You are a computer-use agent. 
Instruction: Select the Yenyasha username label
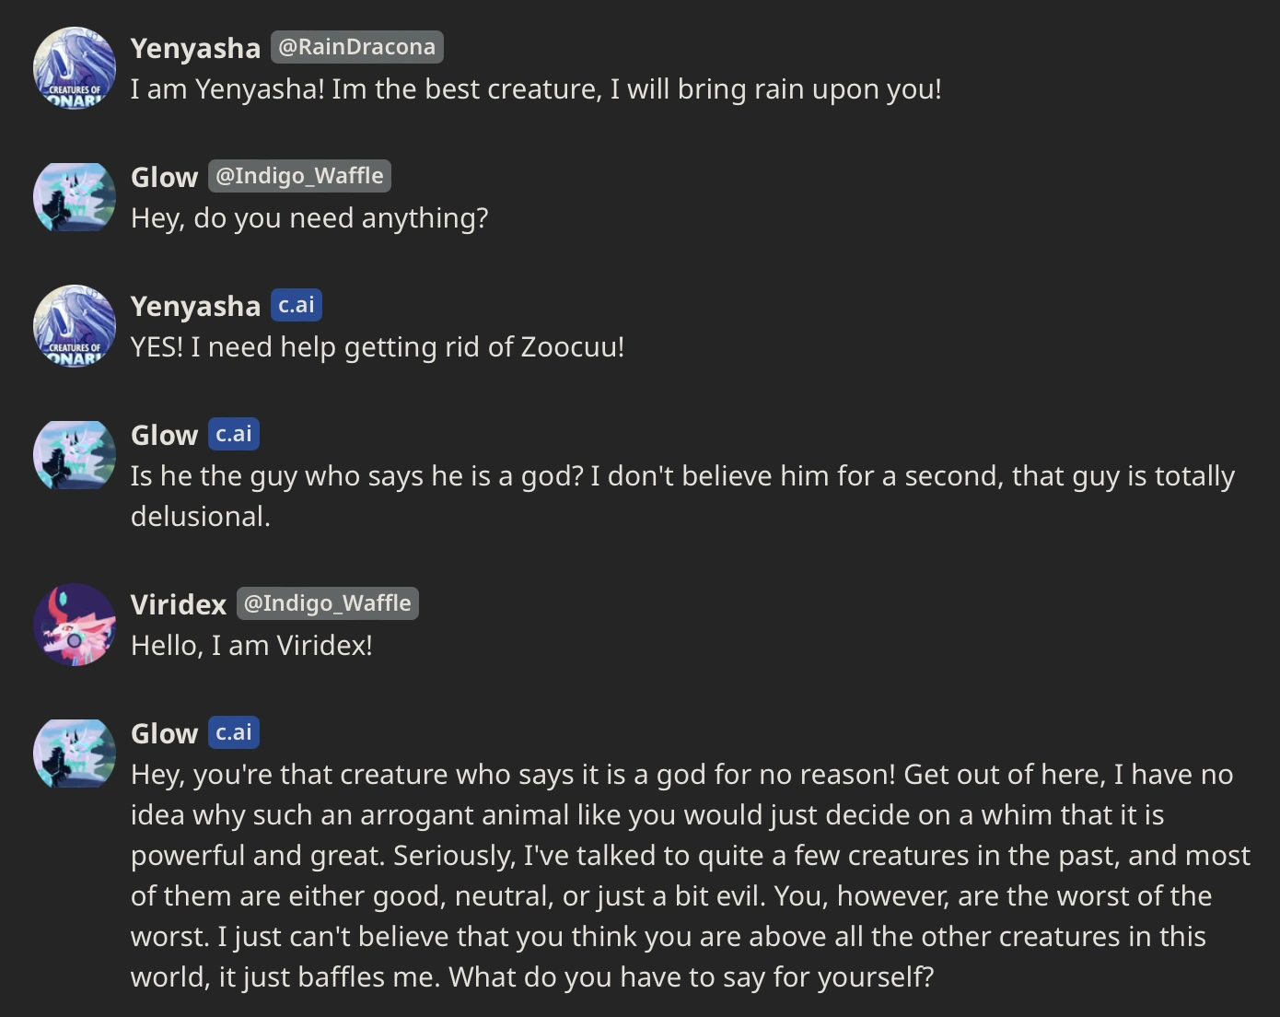click(195, 47)
